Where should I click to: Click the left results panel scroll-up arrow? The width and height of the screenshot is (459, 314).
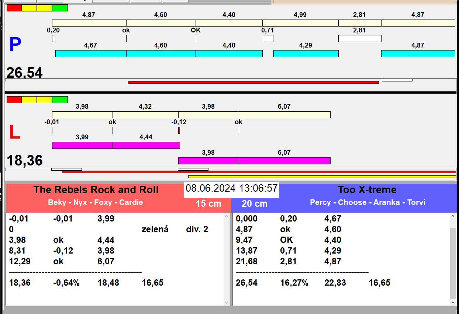[227, 217]
